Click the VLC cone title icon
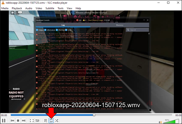182x124 pixels. pyautogui.click(x=3, y=3)
